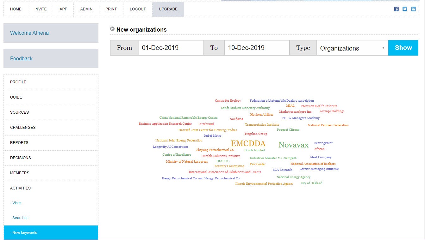This screenshot has height=240, width=425.
Task: Open the Facebook social icon
Action: pyautogui.click(x=396, y=9)
